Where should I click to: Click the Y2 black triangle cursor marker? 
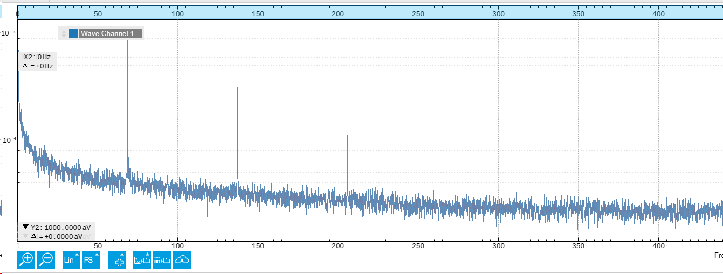[x=25, y=227]
